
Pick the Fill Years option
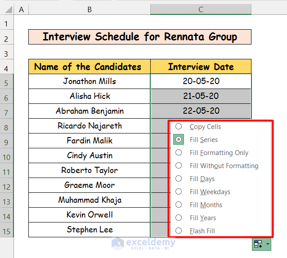tap(179, 218)
